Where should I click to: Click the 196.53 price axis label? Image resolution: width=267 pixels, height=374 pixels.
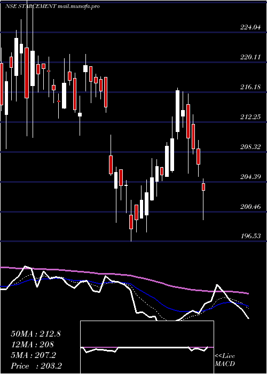[250, 236]
